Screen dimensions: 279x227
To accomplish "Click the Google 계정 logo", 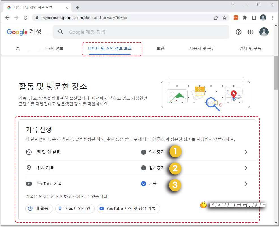I will (24, 32).
